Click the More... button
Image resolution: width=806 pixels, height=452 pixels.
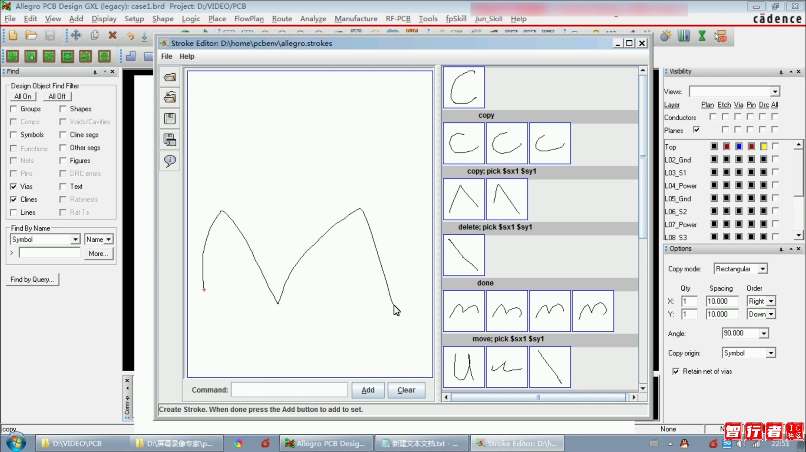98,254
